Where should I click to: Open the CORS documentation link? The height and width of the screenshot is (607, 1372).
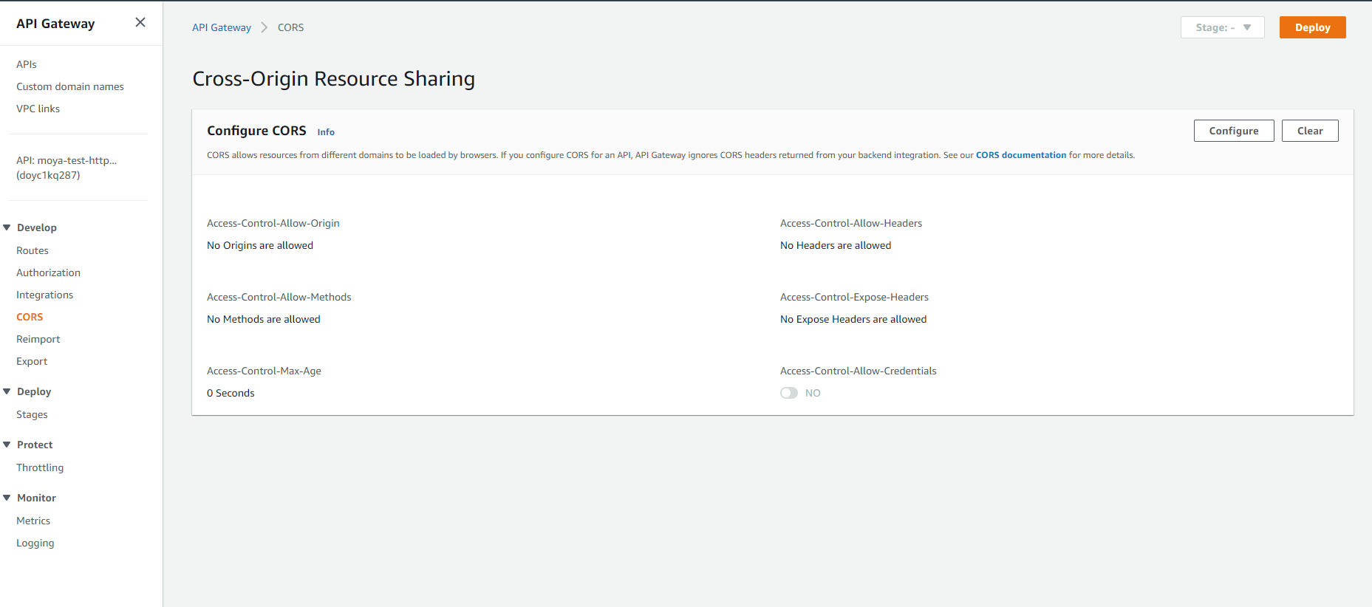tap(1021, 155)
